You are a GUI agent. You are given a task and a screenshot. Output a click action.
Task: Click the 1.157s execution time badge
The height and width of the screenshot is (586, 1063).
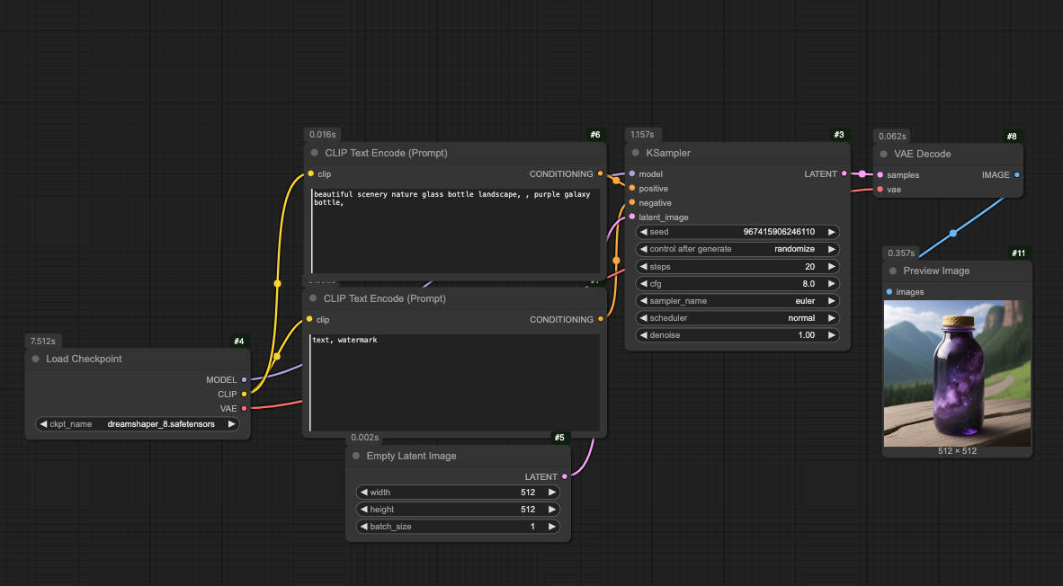pos(642,135)
